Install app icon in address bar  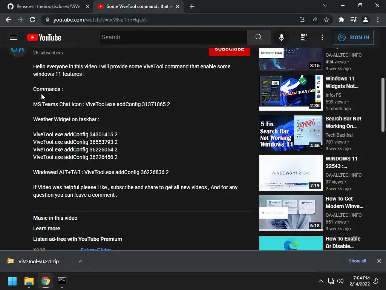302,20
